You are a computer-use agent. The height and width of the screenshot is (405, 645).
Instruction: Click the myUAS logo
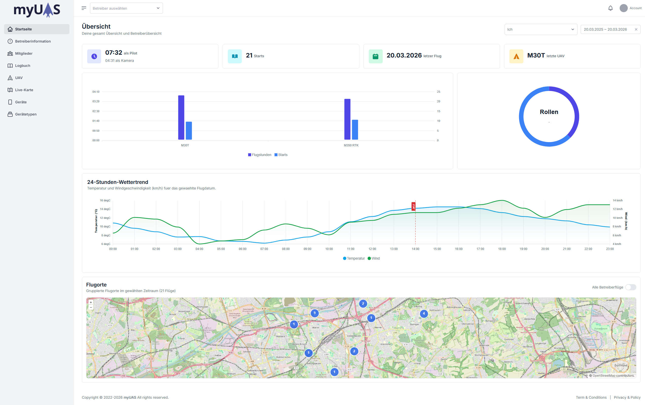37,10
